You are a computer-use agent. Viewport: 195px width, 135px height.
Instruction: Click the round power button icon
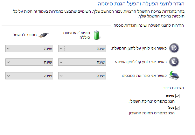[174, 48]
